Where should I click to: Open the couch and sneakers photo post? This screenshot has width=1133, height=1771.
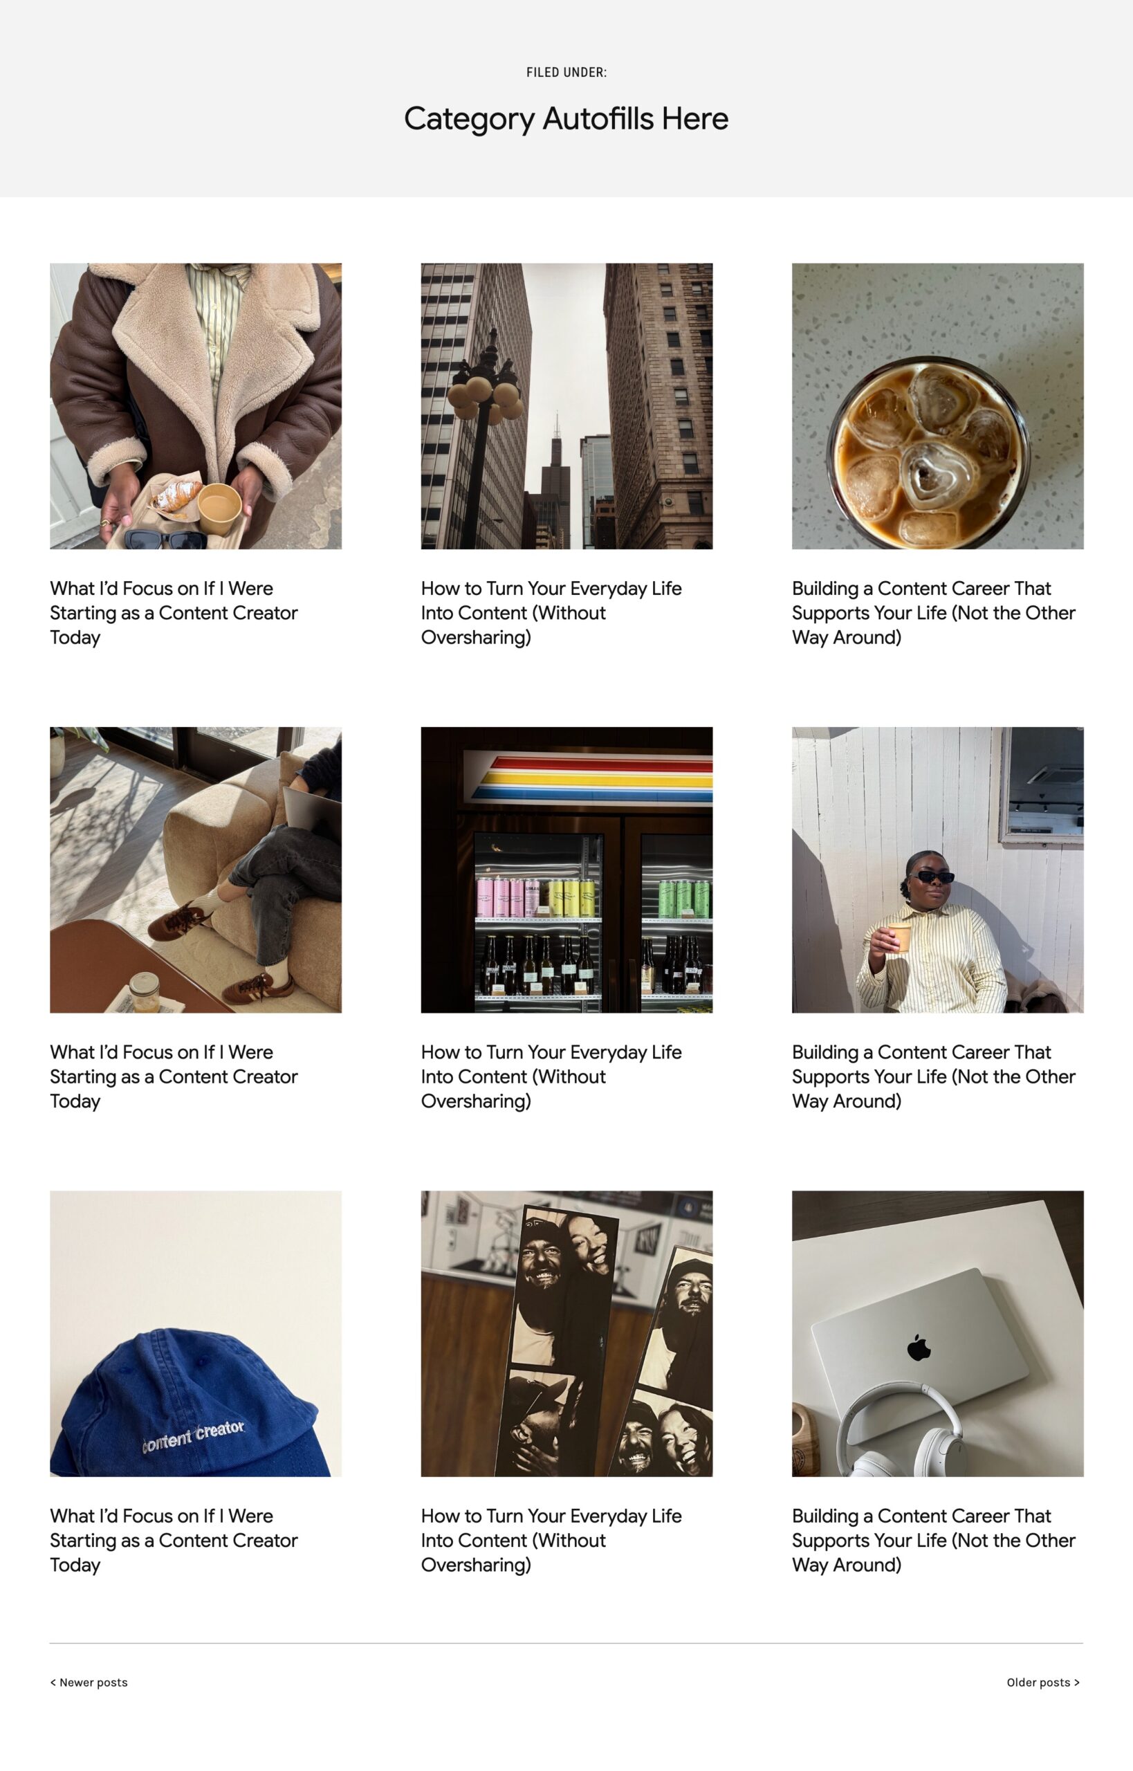196,870
